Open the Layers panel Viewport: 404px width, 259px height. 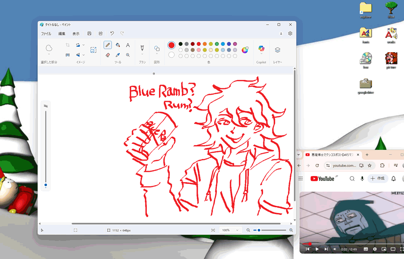(x=277, y=50)
